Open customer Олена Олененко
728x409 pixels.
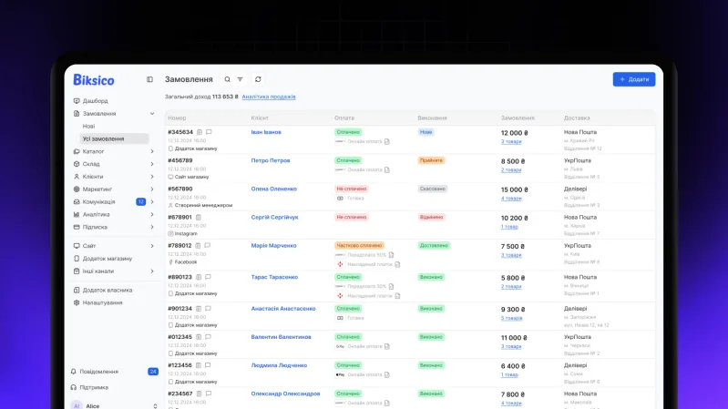[x=274, y=189]
